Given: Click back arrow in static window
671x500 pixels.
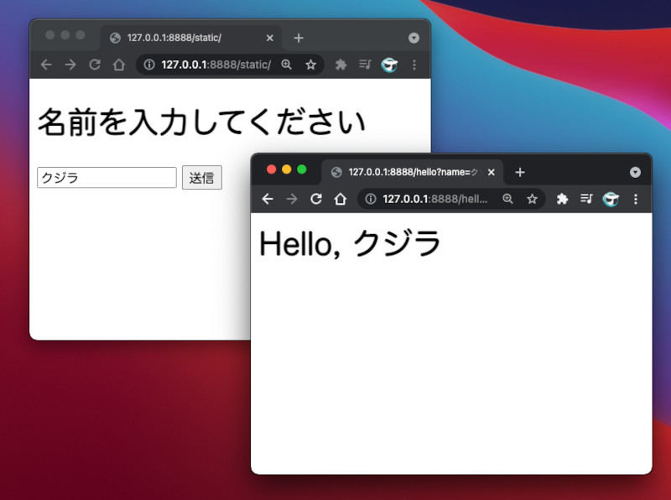Looking at the screenshot, I should pos(46,65).
